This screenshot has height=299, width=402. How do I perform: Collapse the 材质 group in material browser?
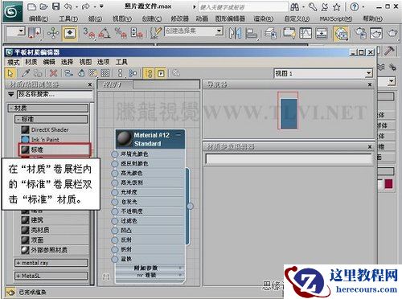(47, 109)
